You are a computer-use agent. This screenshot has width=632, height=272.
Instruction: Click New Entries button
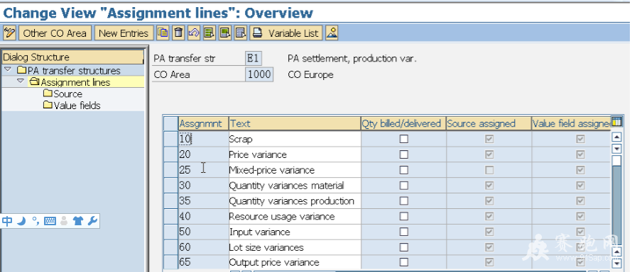point(124,33)
